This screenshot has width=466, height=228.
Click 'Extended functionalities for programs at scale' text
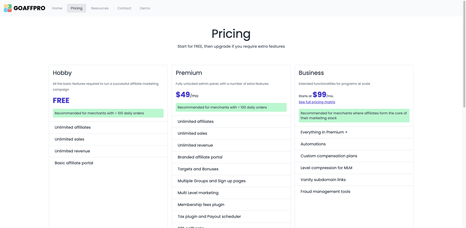[334, 84]
